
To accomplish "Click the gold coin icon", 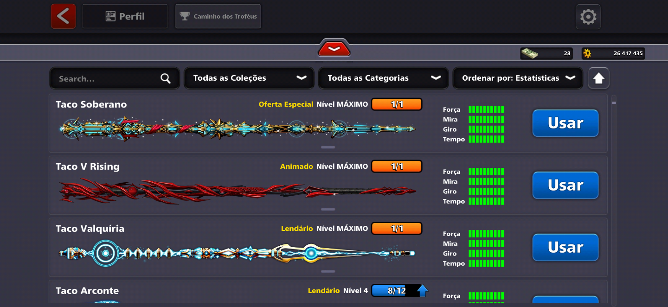I will click(587, 53).
